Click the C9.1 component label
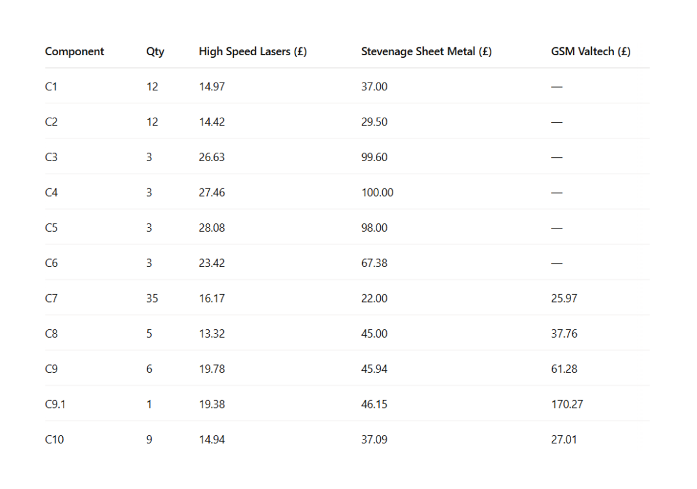697x489 pixels. (55, 405)
